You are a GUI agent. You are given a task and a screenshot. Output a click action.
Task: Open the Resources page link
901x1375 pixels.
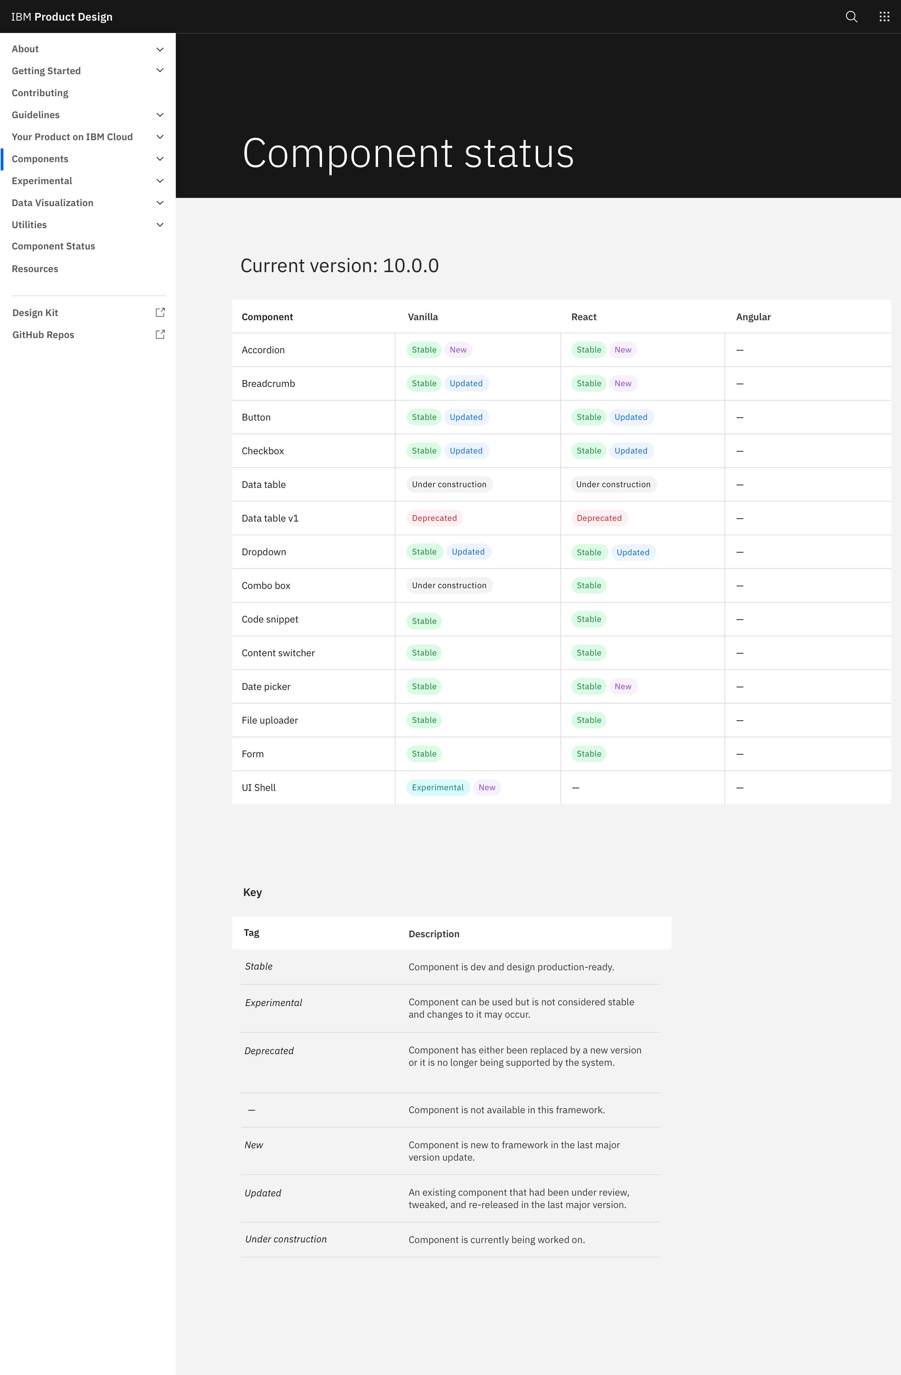coord(35,268)
